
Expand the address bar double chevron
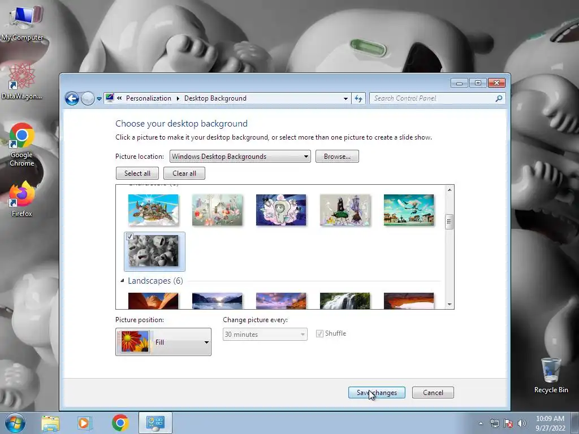(x=119, y=98)
